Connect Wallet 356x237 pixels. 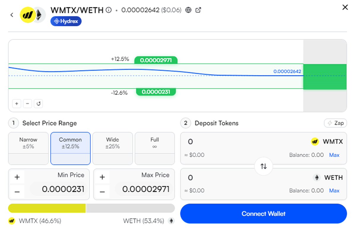coord(263,214)
